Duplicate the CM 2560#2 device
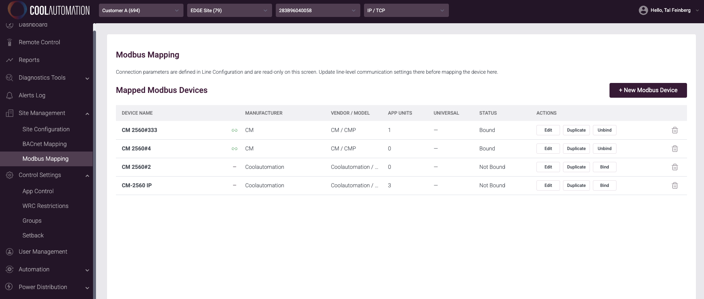Viewport: 704px width, 299px height. [x=576, y=167]
